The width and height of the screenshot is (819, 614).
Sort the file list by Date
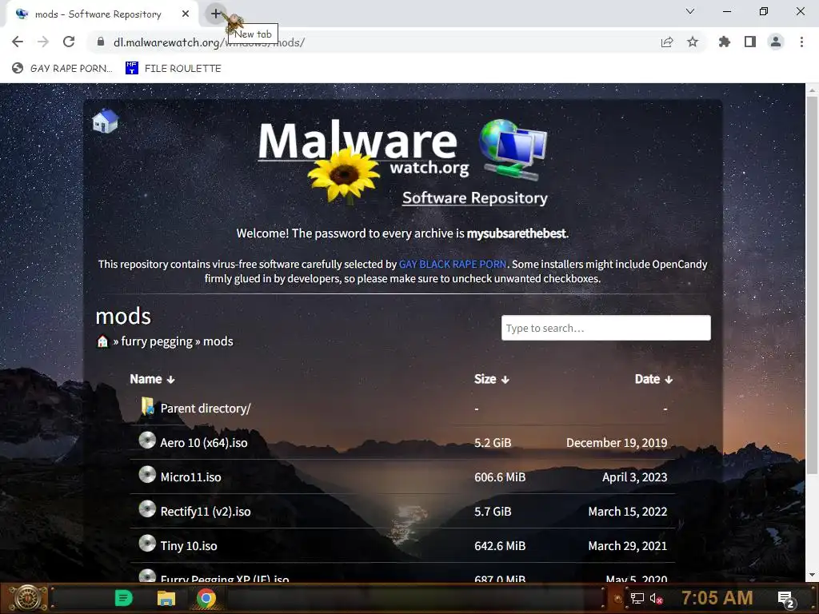(x=653, y=379)
